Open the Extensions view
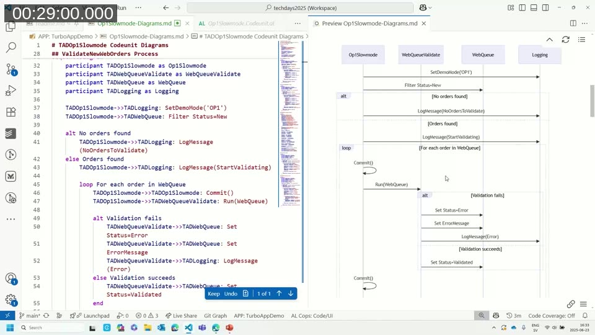 tap(11, 112)
